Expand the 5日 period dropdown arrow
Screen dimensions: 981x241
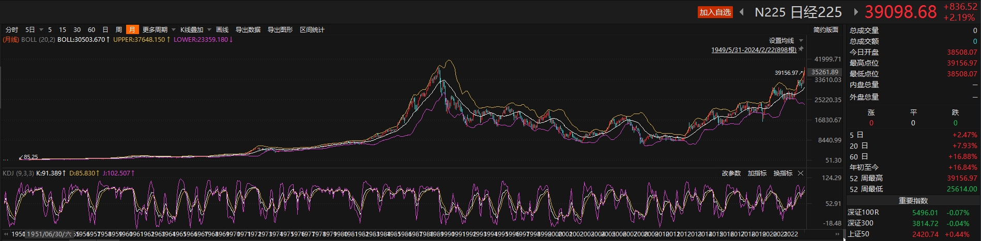(40, 30)
